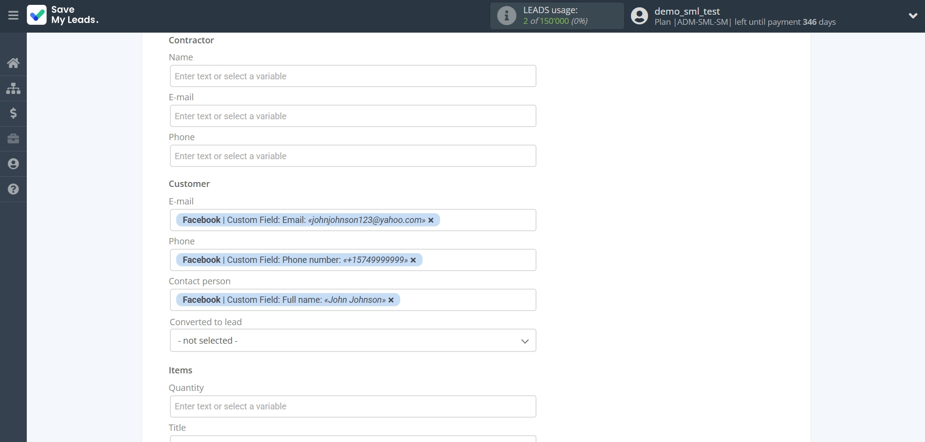Click the user avatar icon in header
925x442 pixels.
click(639, 16)
